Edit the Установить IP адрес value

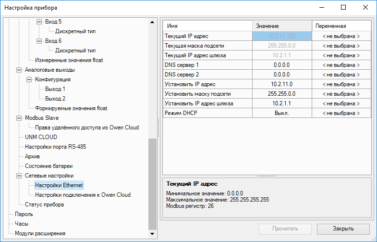click(x=281, y=84)
